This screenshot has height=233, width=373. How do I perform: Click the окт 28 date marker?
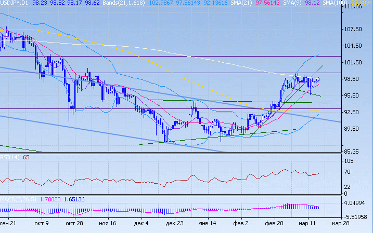[75, 223]
